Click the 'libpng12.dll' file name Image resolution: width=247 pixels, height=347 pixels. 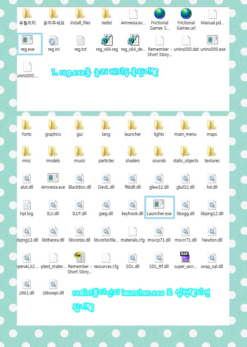coord(212,214)
